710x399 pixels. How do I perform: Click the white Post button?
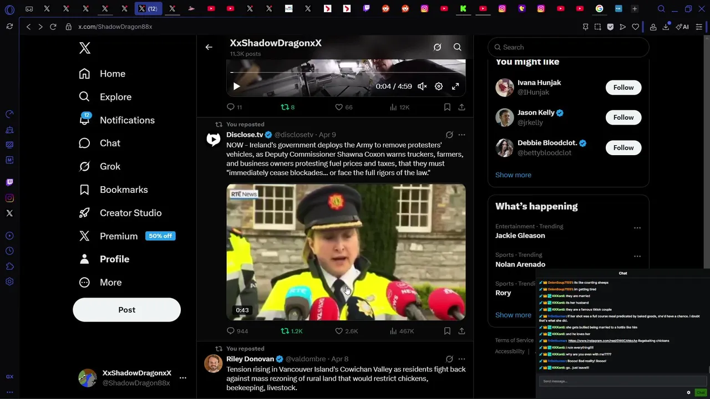point(126,310)
